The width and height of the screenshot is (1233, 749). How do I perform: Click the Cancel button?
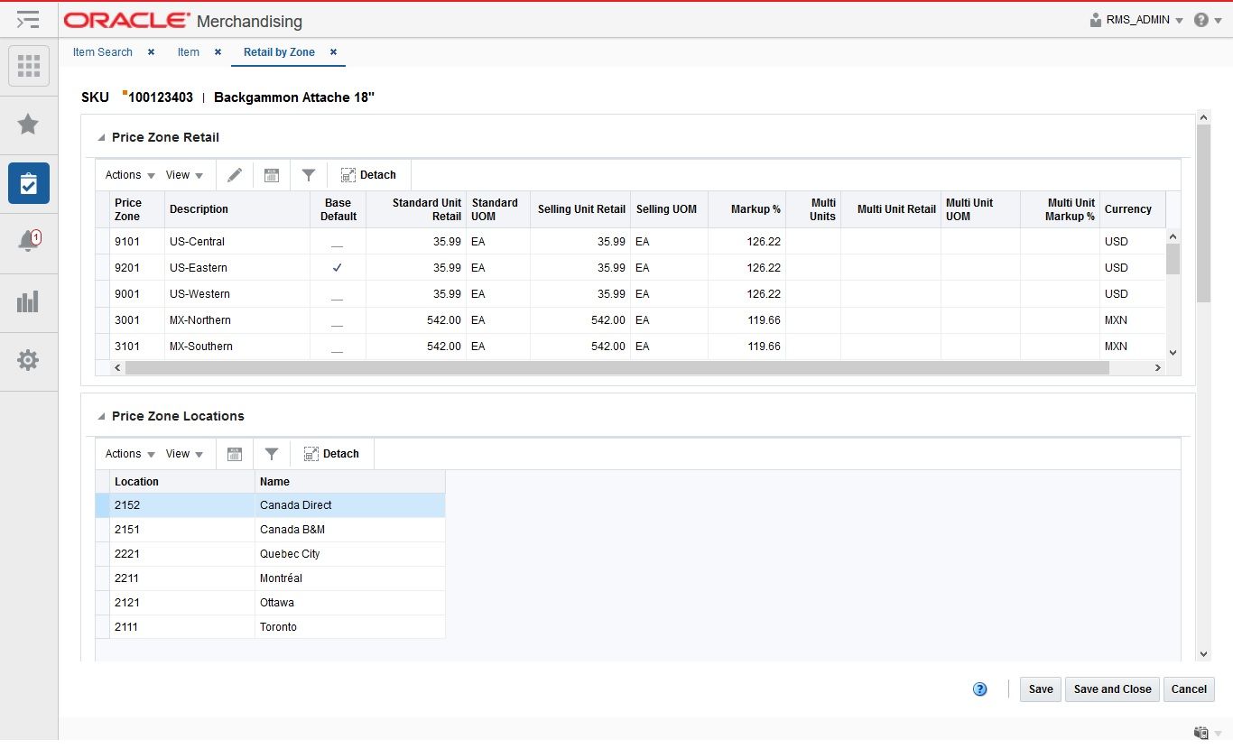1189,689
